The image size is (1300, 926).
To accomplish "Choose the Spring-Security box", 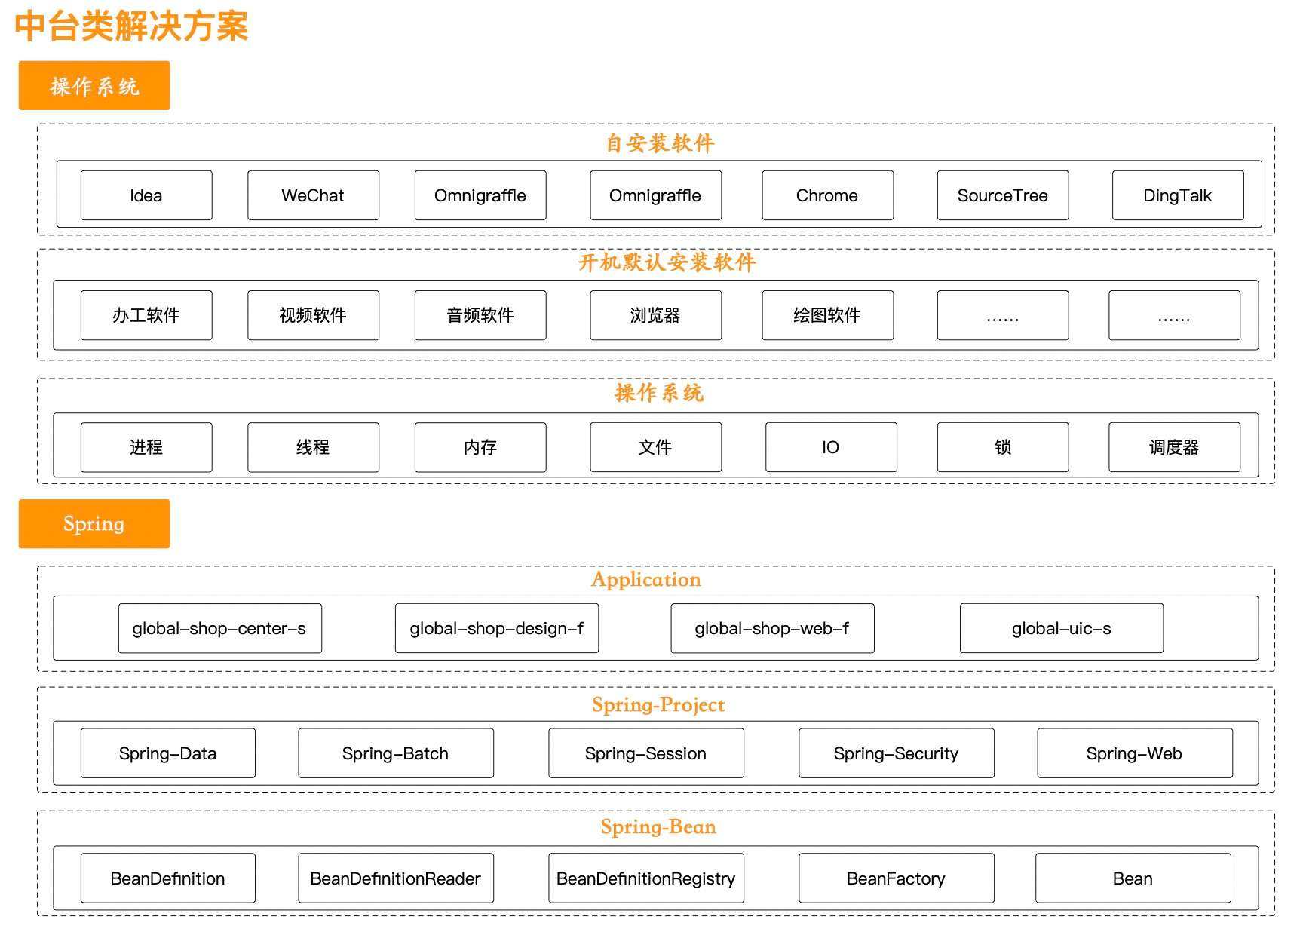I will (x=897, y=753).
